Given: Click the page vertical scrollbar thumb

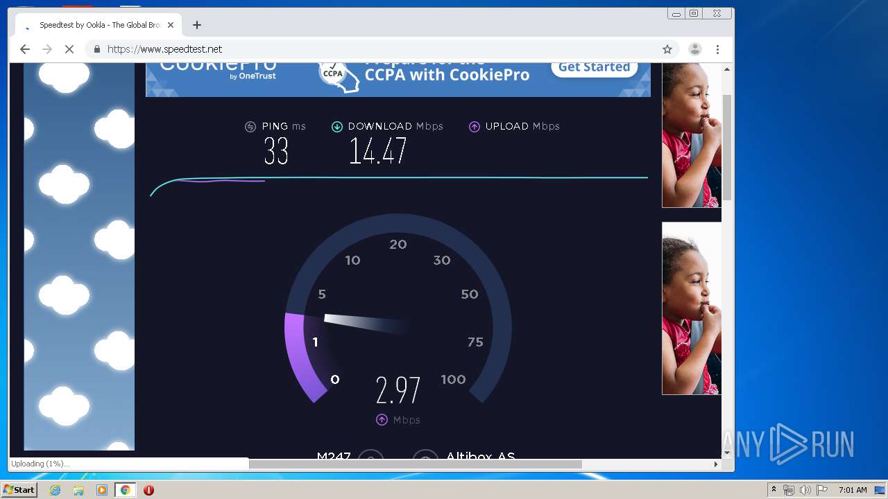Looking at the screenshot, I should pos(727,148).
